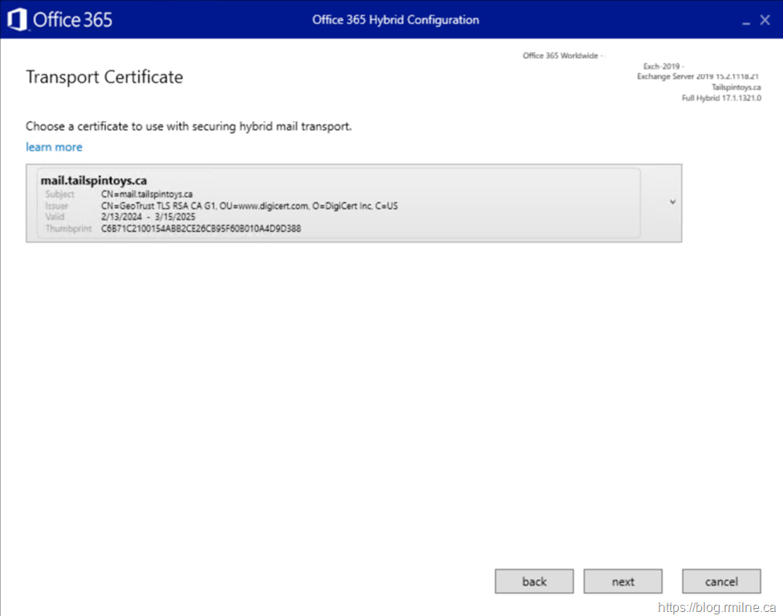Click the Office 365 brand text
The width and height of the screenshot is (783, 616).
point(72,20)
